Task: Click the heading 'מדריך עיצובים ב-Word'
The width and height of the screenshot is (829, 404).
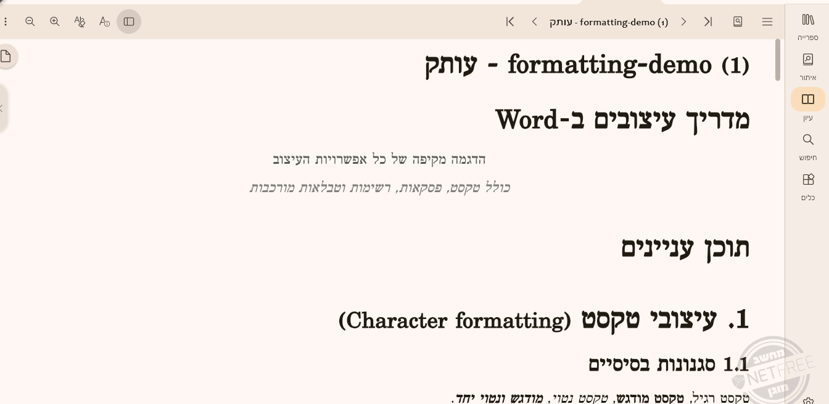Action: coord(622,119)
